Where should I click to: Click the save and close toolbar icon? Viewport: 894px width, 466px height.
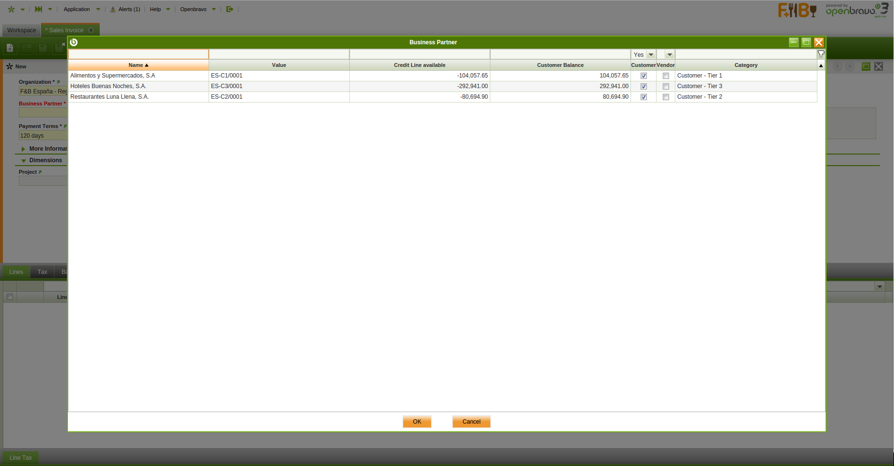60,48
